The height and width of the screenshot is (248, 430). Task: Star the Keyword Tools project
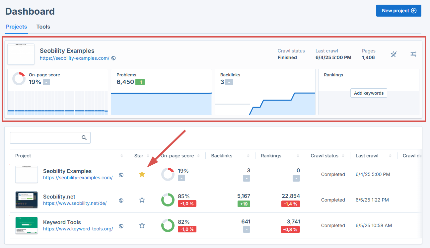click(142, 225)
